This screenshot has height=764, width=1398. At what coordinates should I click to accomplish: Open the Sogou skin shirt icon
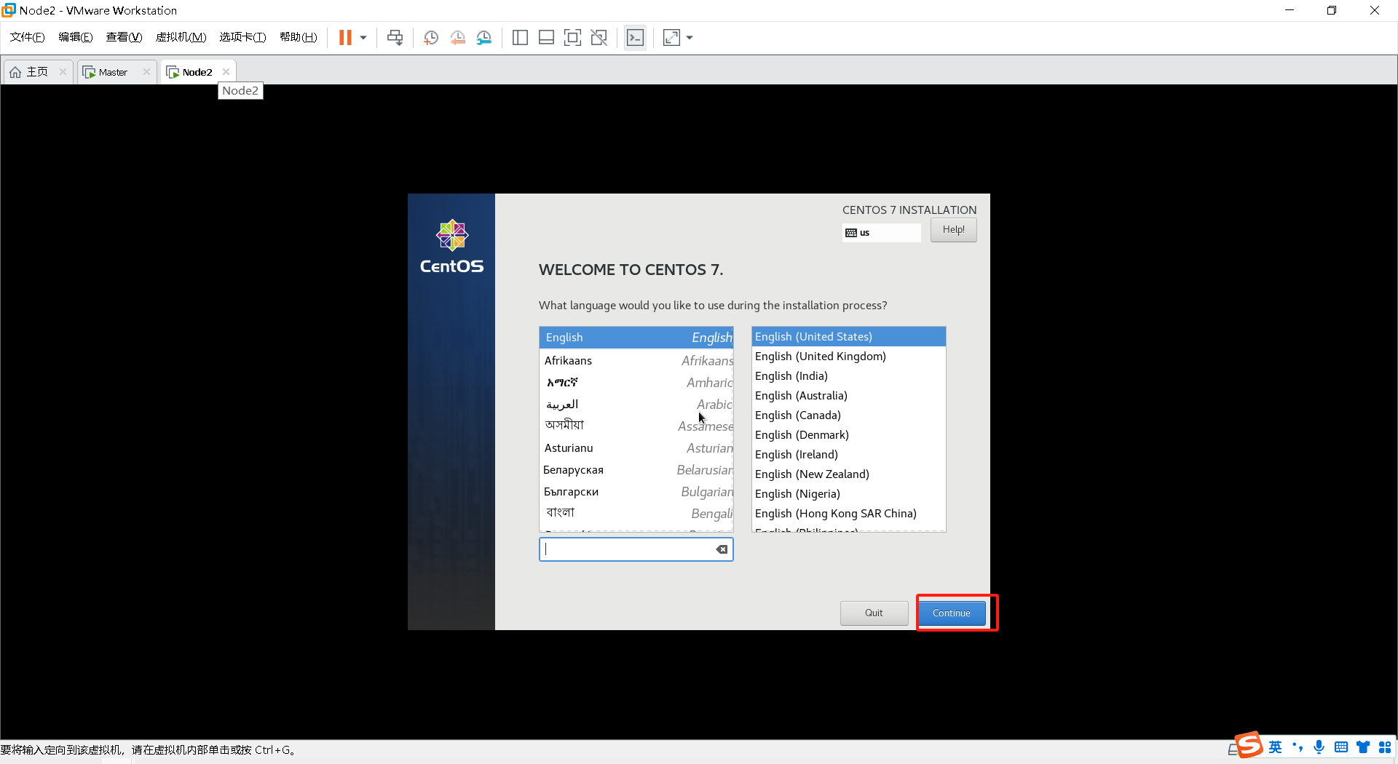coord(1363,747)
